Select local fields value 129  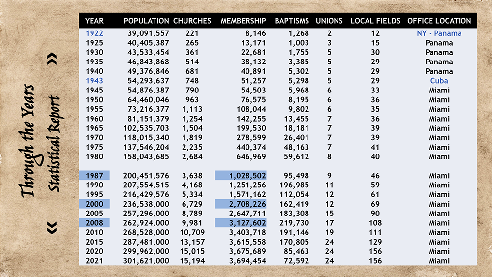[x=375, y=242]
